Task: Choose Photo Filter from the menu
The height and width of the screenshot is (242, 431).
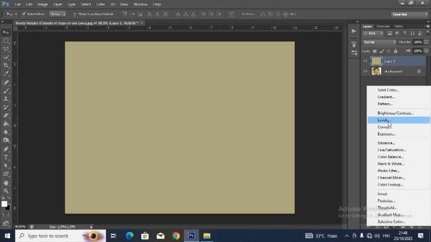Action: (399, 171)
